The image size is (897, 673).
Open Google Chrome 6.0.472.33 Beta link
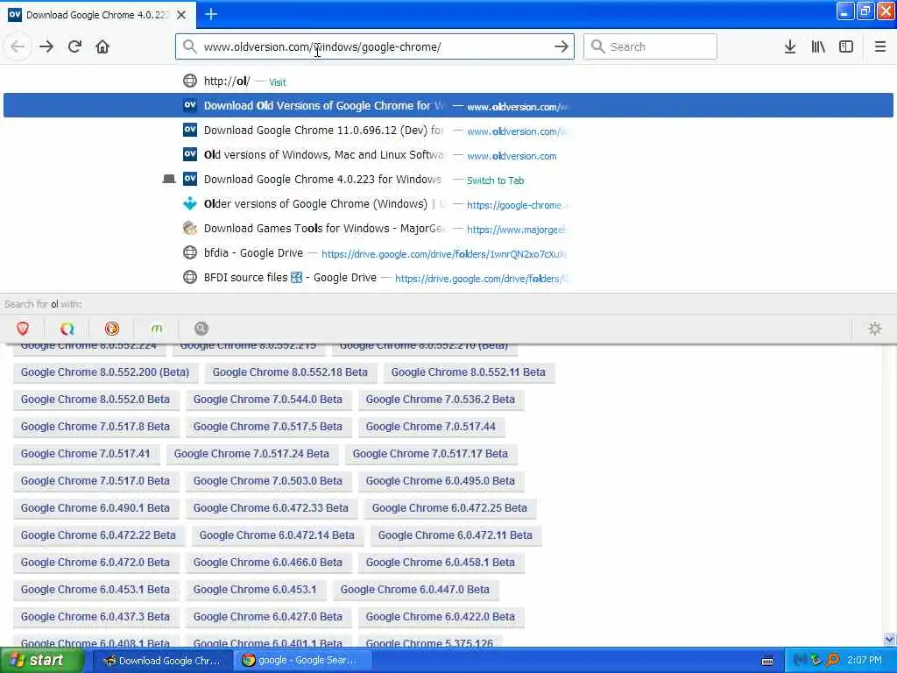coord(272,508)
